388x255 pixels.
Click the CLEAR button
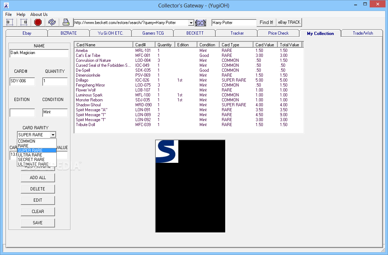pos(38,212)
